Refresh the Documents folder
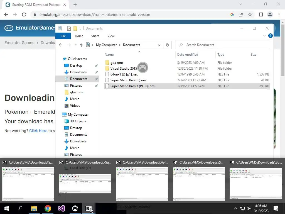The width and height of the screenshot is (285, 214). 167,45
